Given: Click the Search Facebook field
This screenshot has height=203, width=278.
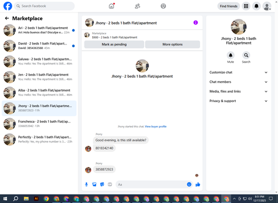Looking at the screenshot, I should [x=44, y=6].
